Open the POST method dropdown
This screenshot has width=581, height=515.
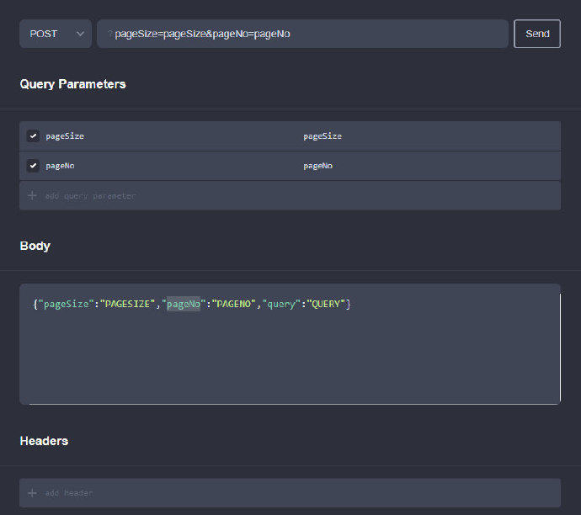(x=56, y=34)
